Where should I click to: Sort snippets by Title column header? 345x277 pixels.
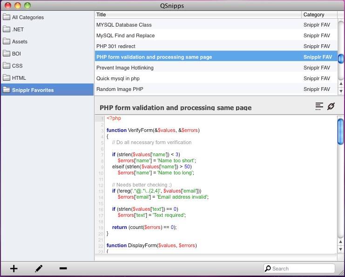tap(198, 14)
